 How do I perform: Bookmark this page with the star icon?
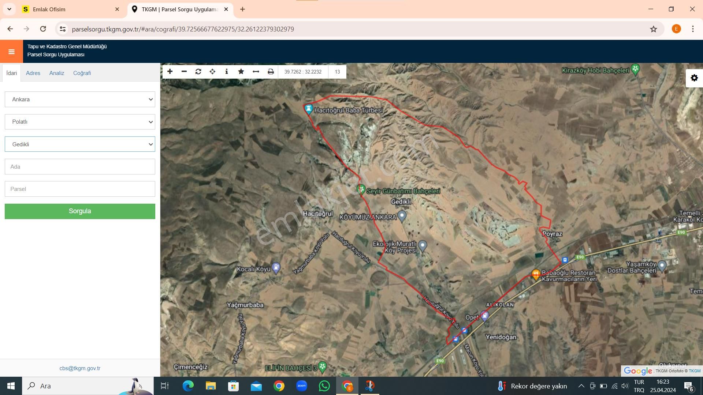pyautogui.click(x=654, y=29)
